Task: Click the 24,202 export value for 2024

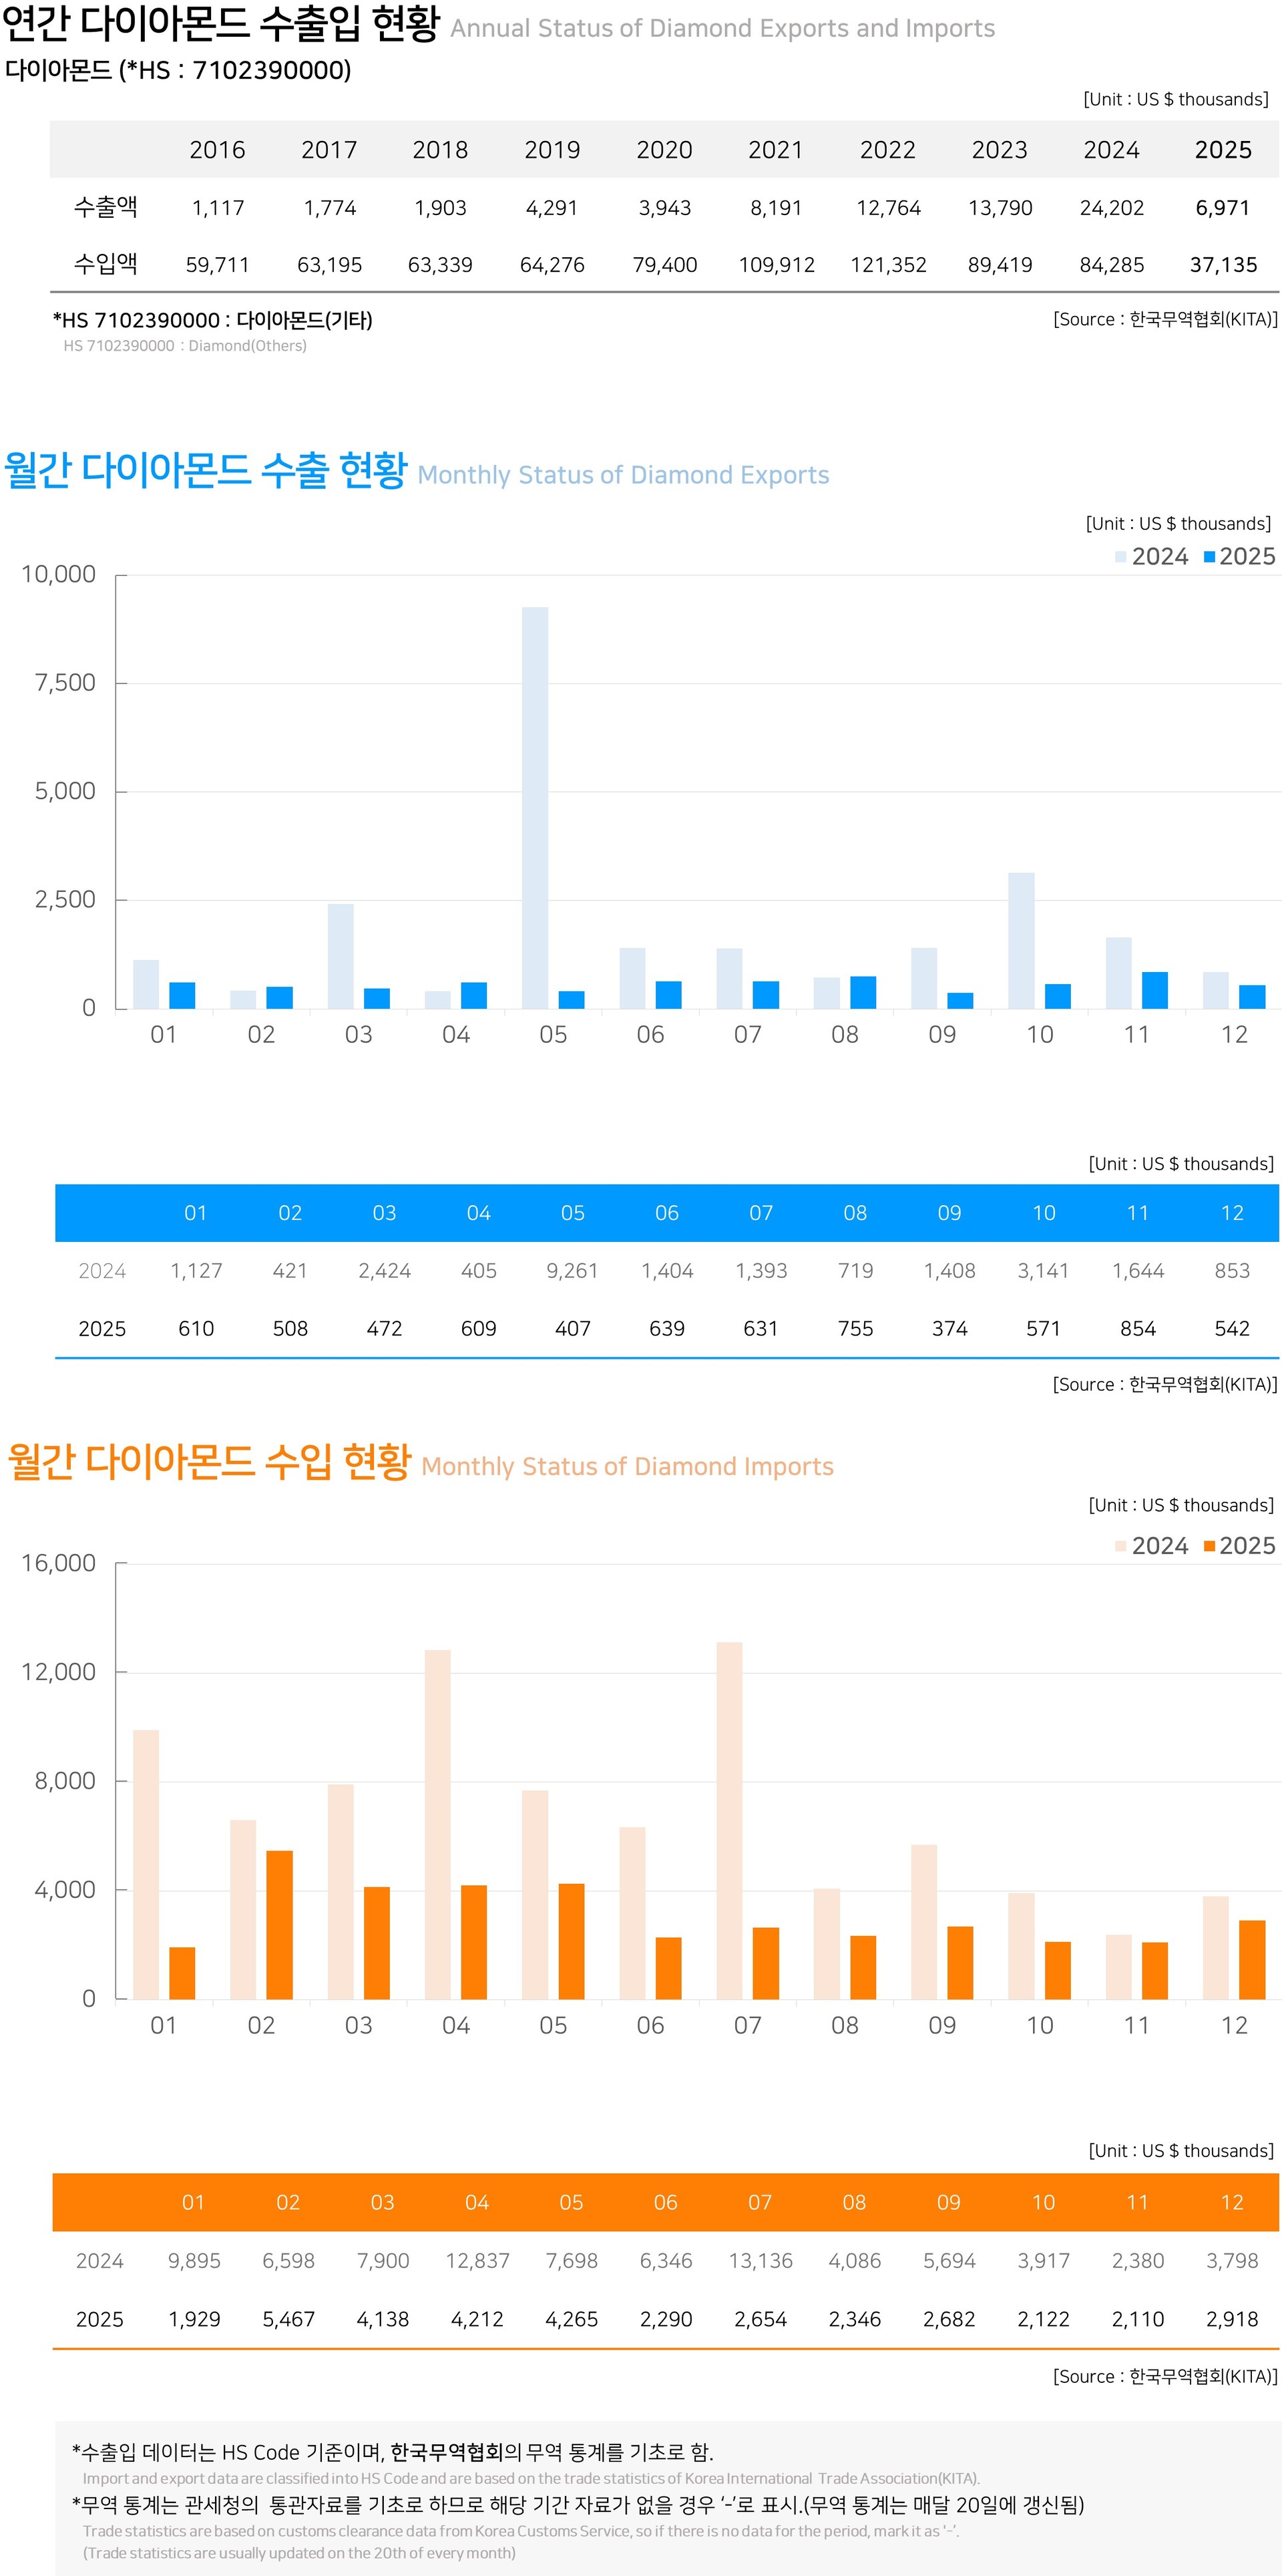Action: coord(1111,208)
